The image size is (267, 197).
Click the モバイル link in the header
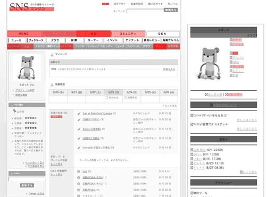click(x=173, y=4)
